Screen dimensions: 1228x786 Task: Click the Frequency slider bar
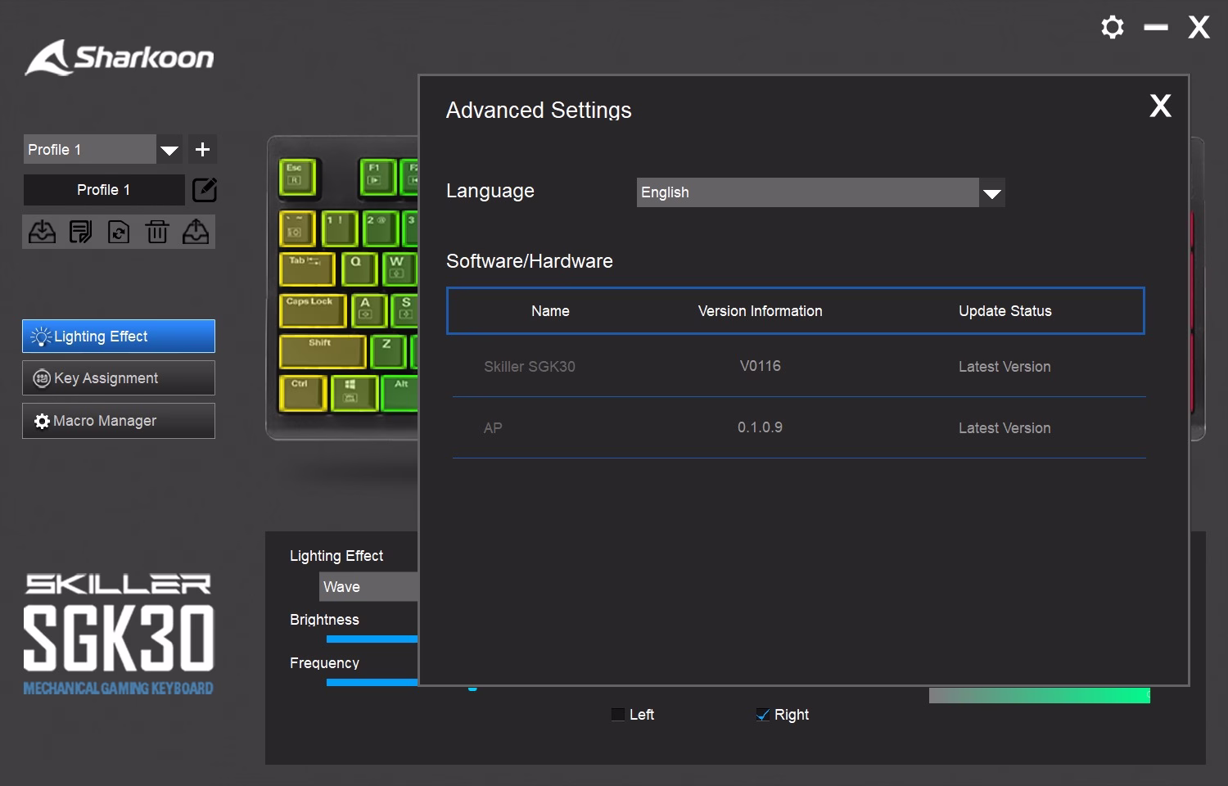(x=372, y=682)
